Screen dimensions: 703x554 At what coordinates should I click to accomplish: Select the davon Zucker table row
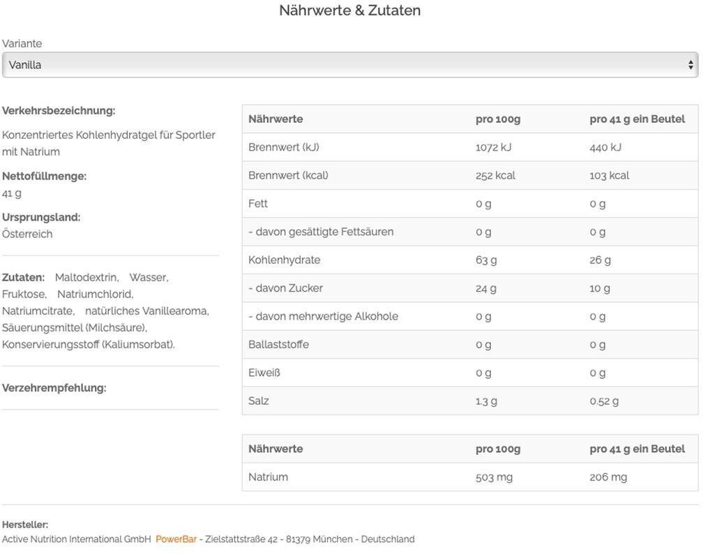click(x=470, y=288)
